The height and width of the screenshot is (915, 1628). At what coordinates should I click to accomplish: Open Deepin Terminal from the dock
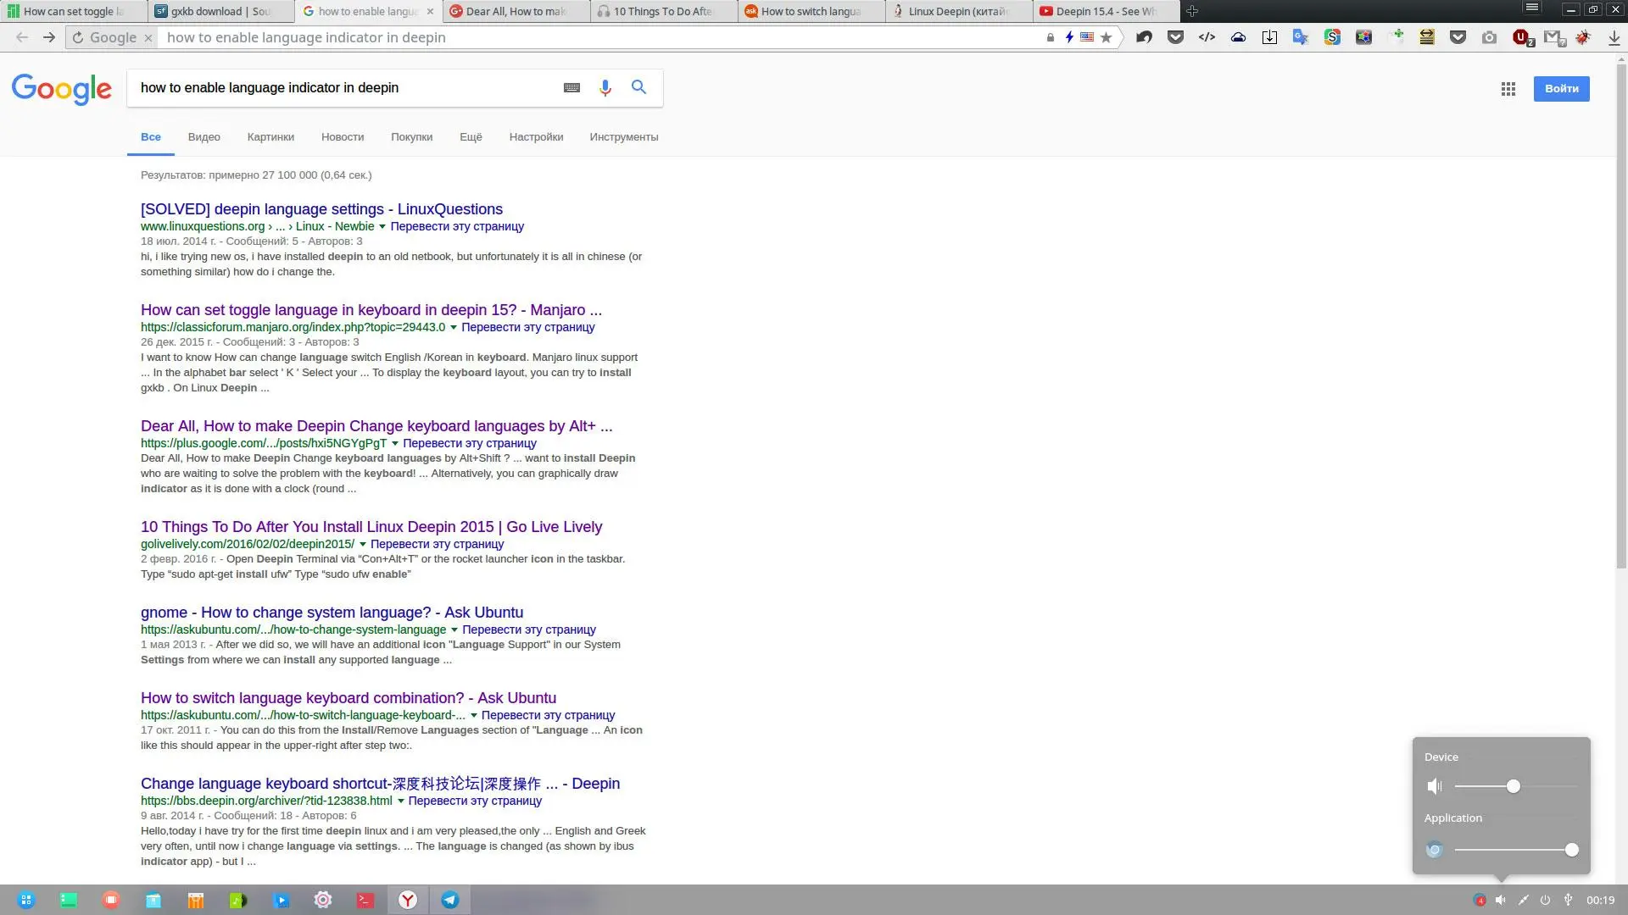point(365,900)
